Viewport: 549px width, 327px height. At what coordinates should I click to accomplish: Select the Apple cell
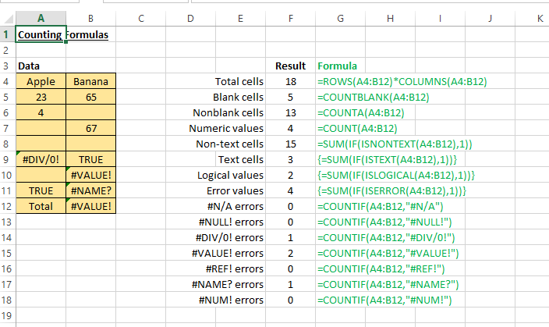click(x=41, y=81)
